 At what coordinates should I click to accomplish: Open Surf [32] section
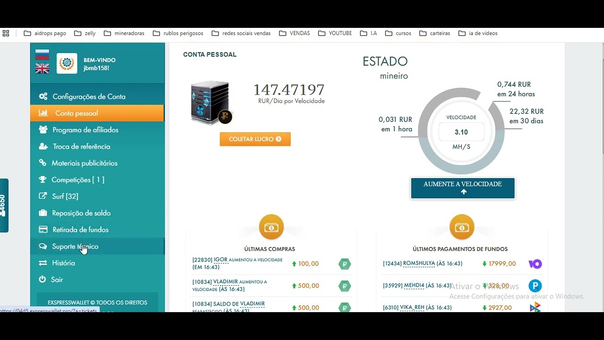click(x=97, y=196)
